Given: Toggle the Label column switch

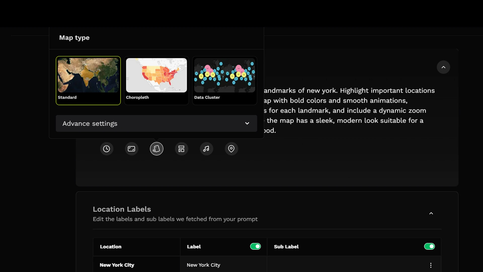Looking at the screenshot, I should [x=255, y=246].
